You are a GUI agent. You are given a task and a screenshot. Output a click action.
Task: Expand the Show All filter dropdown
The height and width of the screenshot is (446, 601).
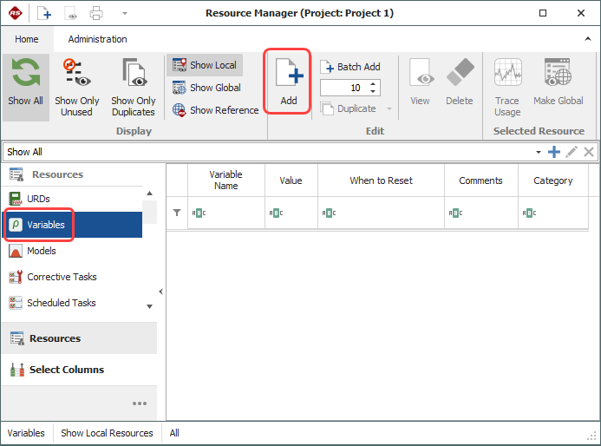[x=539, y=152]
